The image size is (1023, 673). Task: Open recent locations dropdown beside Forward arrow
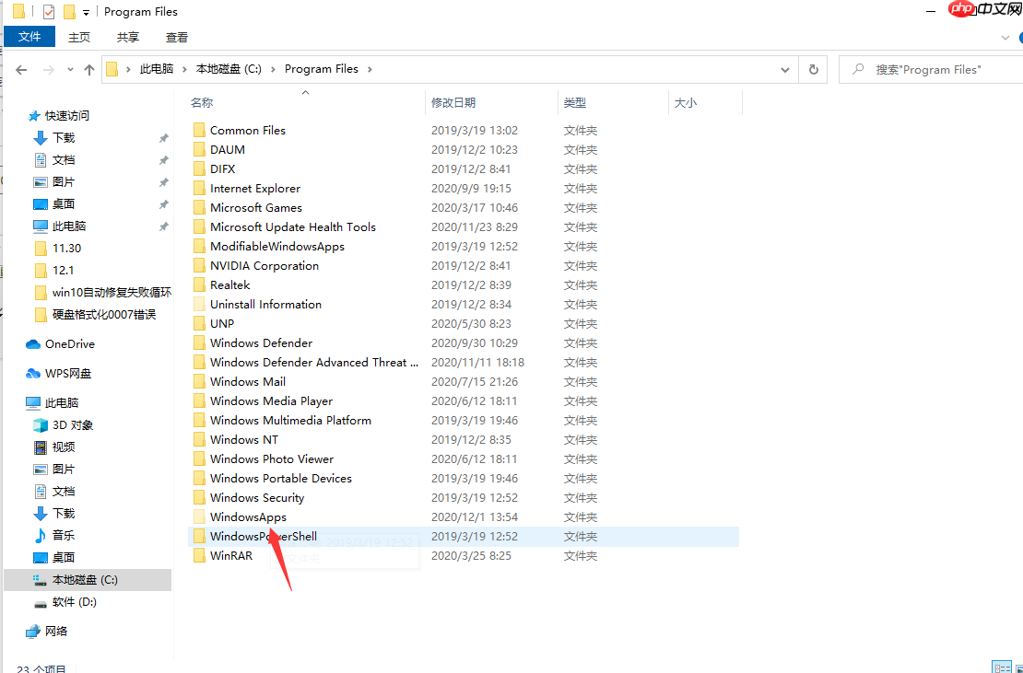[x=70, y=70]
